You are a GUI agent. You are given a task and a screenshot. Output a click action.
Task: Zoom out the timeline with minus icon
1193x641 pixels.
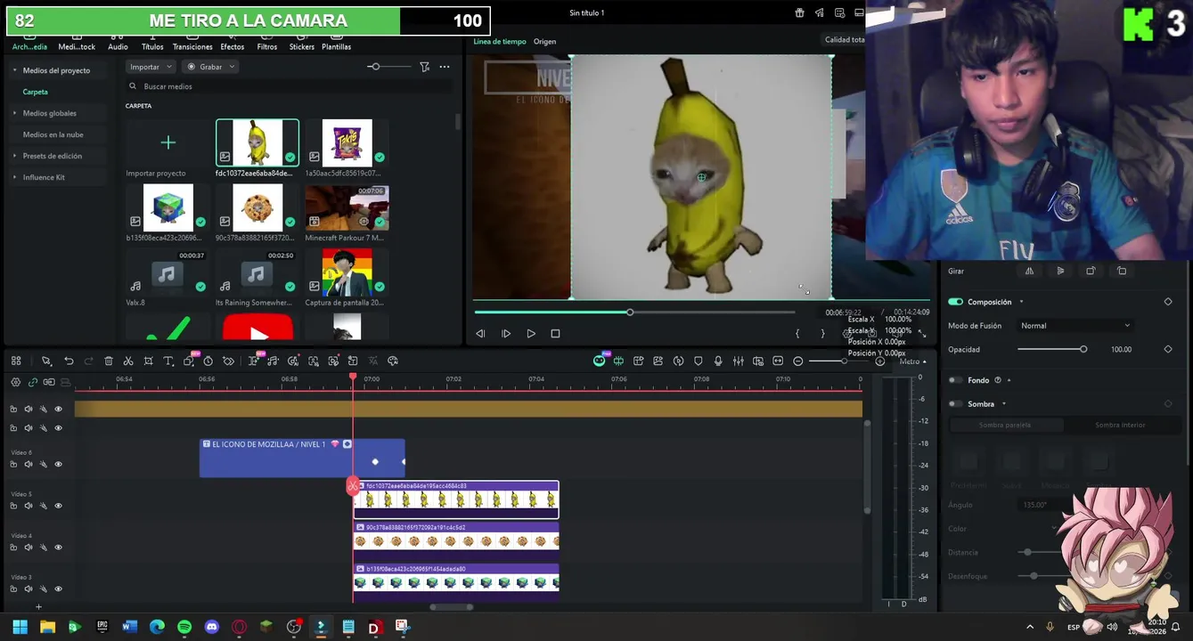tap(798, 361)
